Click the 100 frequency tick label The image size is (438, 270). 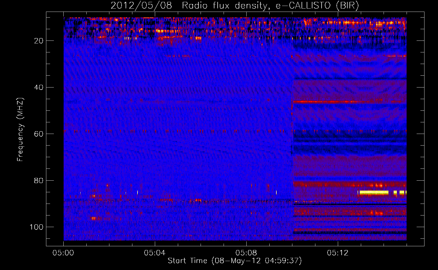coord(37,227)
